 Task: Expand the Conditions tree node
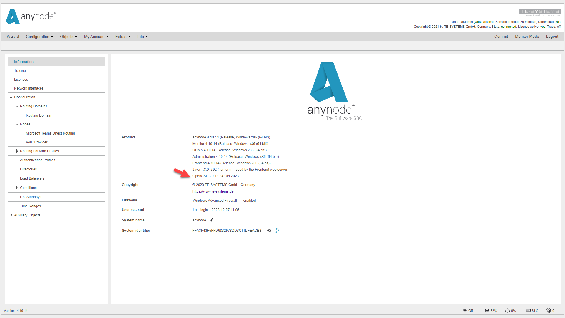pyautogui.click(x=17, y=188)
